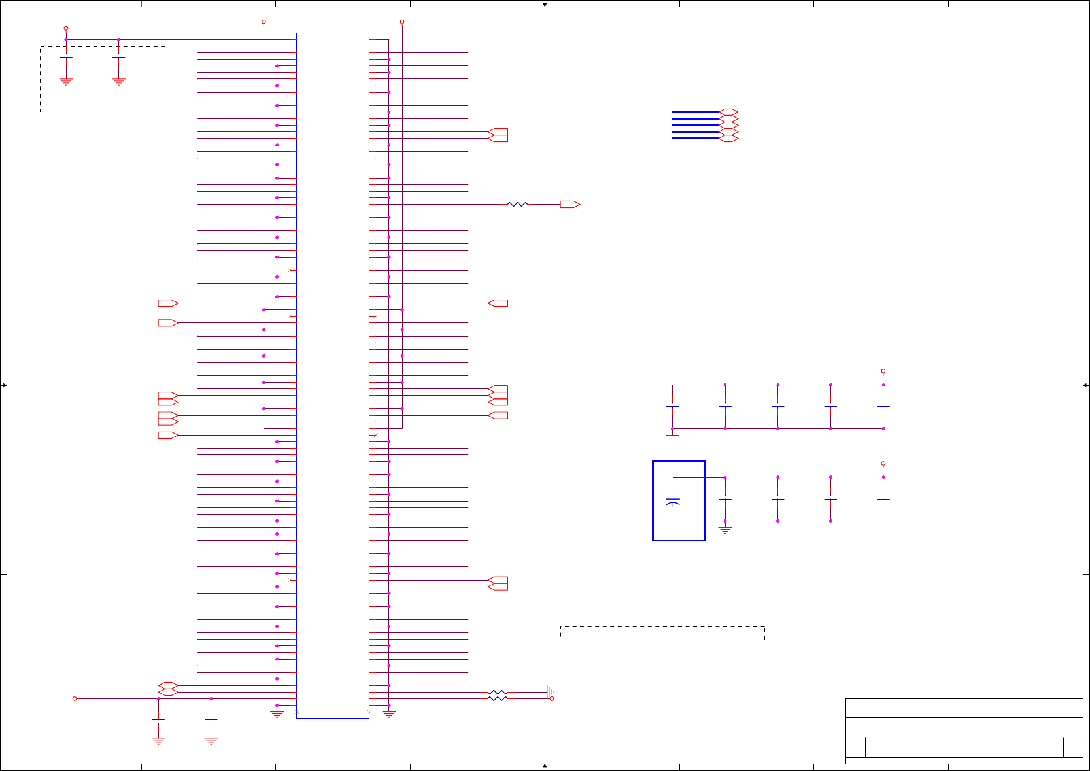Viewport: 1090px width, 771px height.
Task: Select the empty dashed note box near bottom
Action: click(662, 633)
